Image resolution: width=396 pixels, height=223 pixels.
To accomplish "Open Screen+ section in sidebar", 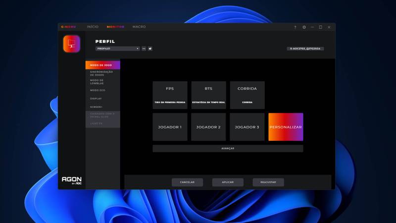I will tap(103, 107).
